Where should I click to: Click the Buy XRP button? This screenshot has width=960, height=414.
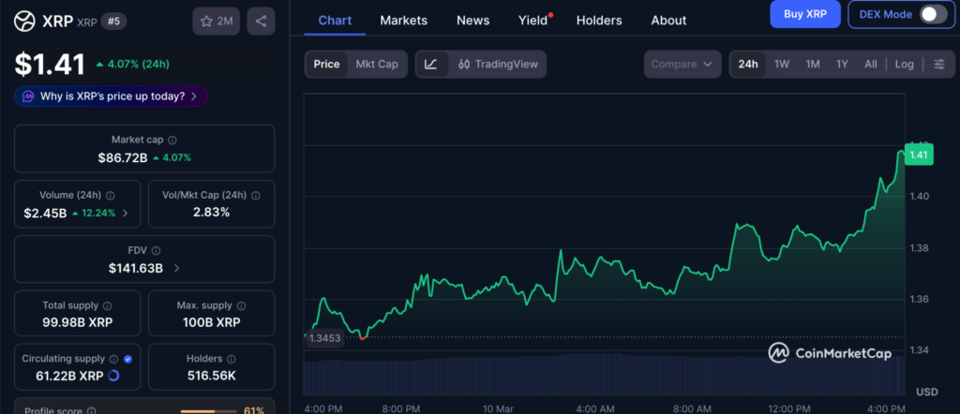tap(804, 14)
